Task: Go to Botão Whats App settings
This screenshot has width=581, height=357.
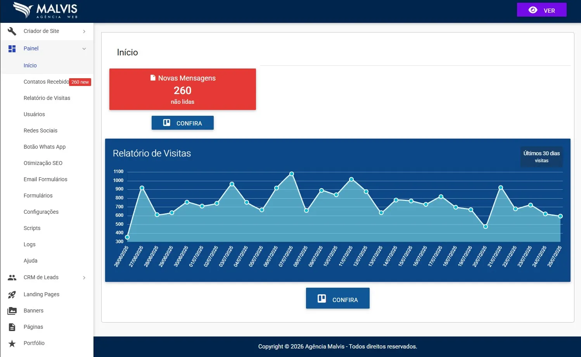Action: [x=45, y=147]
